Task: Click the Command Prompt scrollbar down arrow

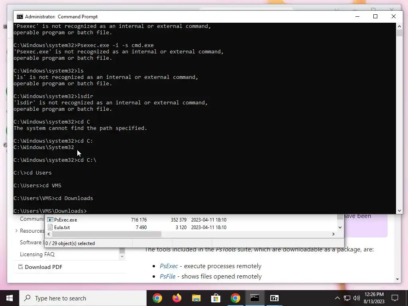Action: pos(399,211)
